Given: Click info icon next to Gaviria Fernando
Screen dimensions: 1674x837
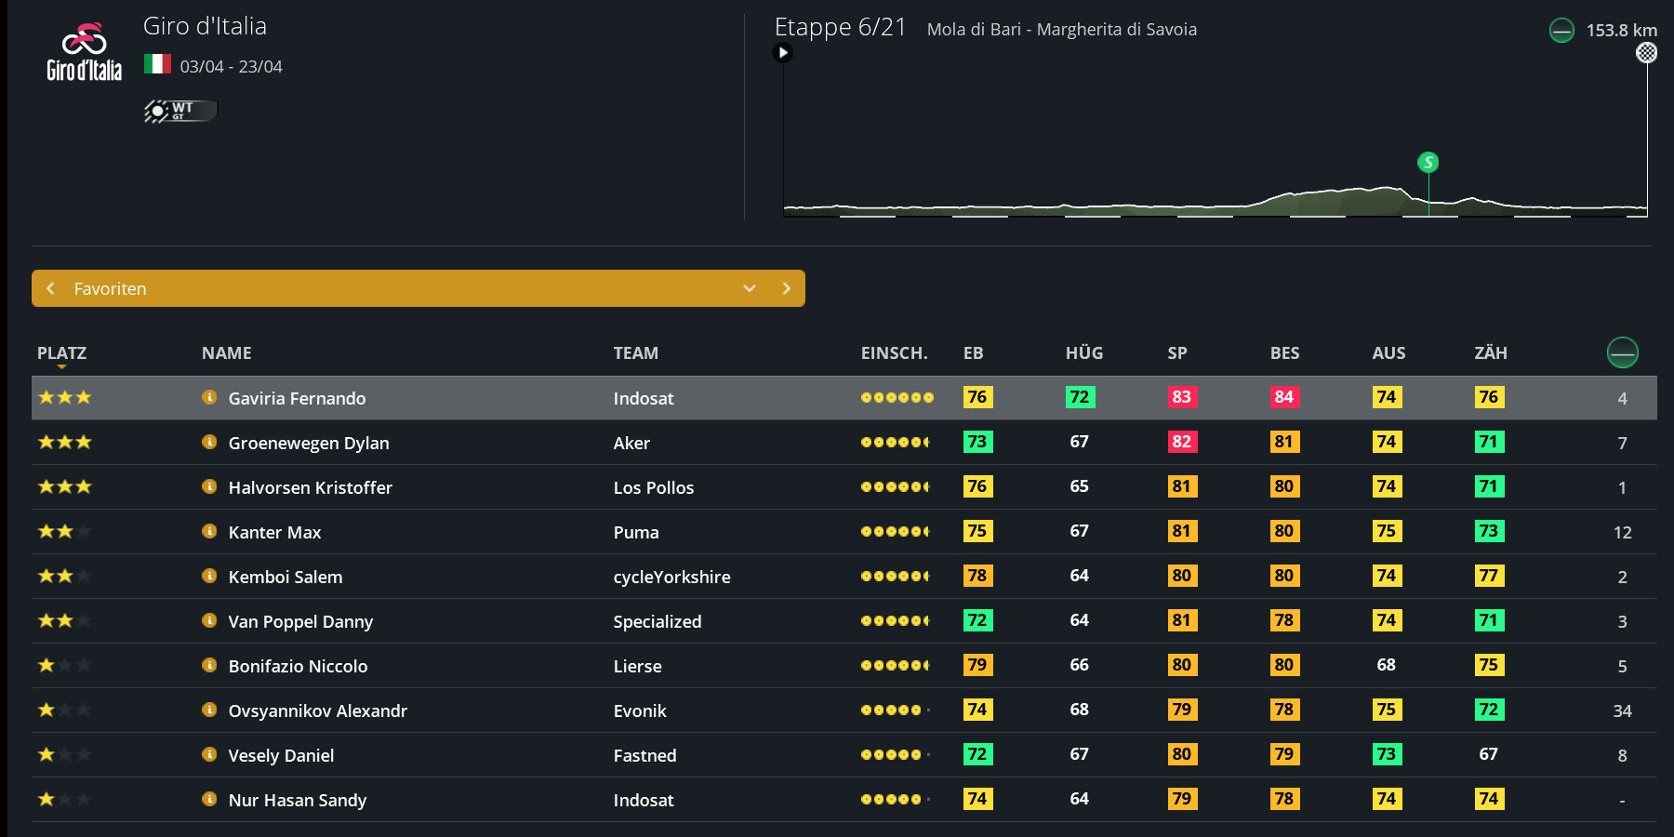Looking at the screenshot, I should point(209,397).
